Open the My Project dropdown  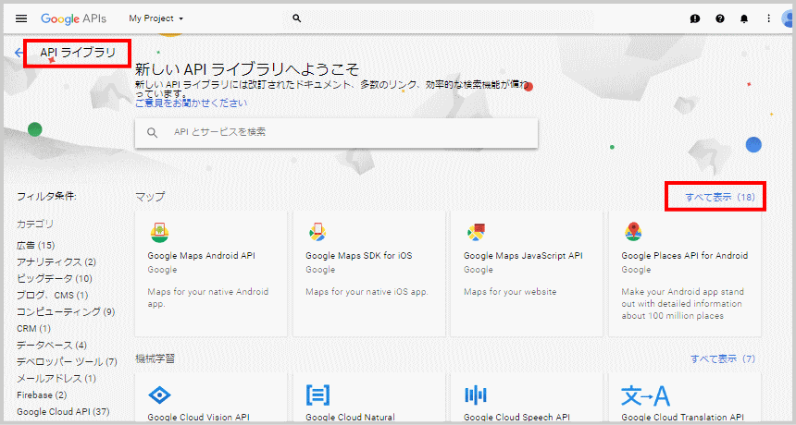point(155,18)
